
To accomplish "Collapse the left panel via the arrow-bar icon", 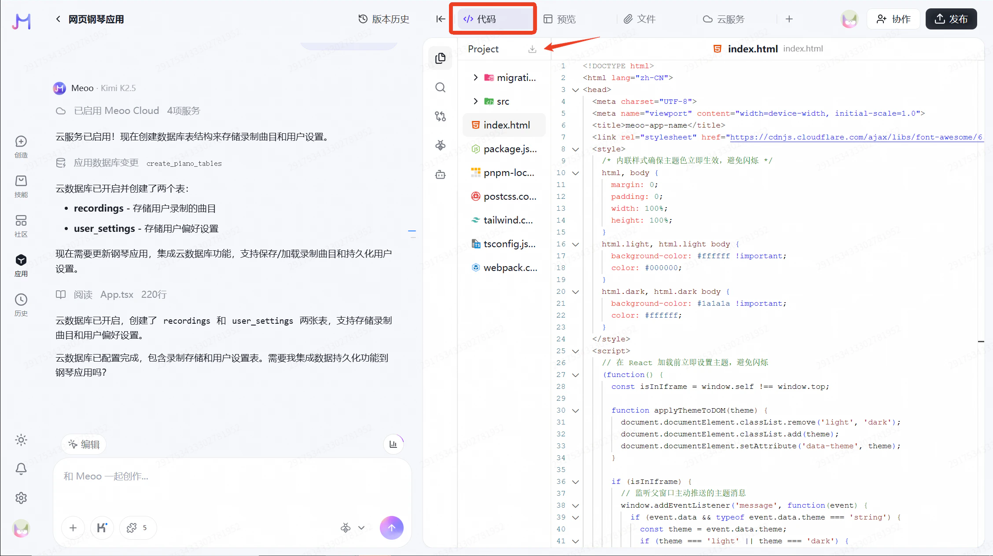I will click(440, 19).
